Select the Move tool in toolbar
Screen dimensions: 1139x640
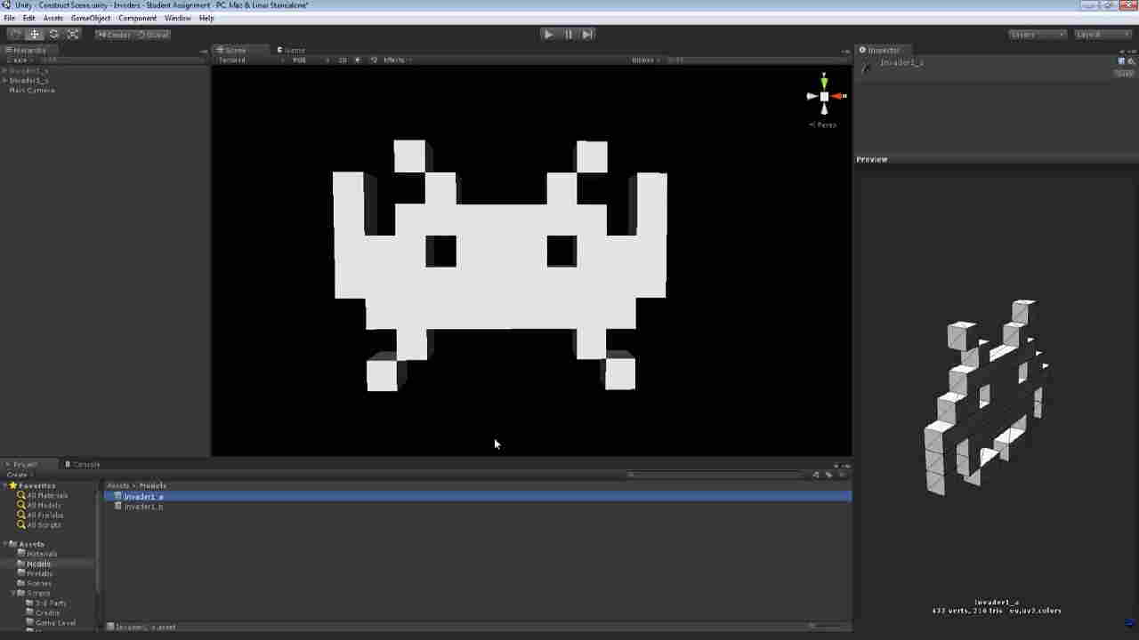pos(35,34)
